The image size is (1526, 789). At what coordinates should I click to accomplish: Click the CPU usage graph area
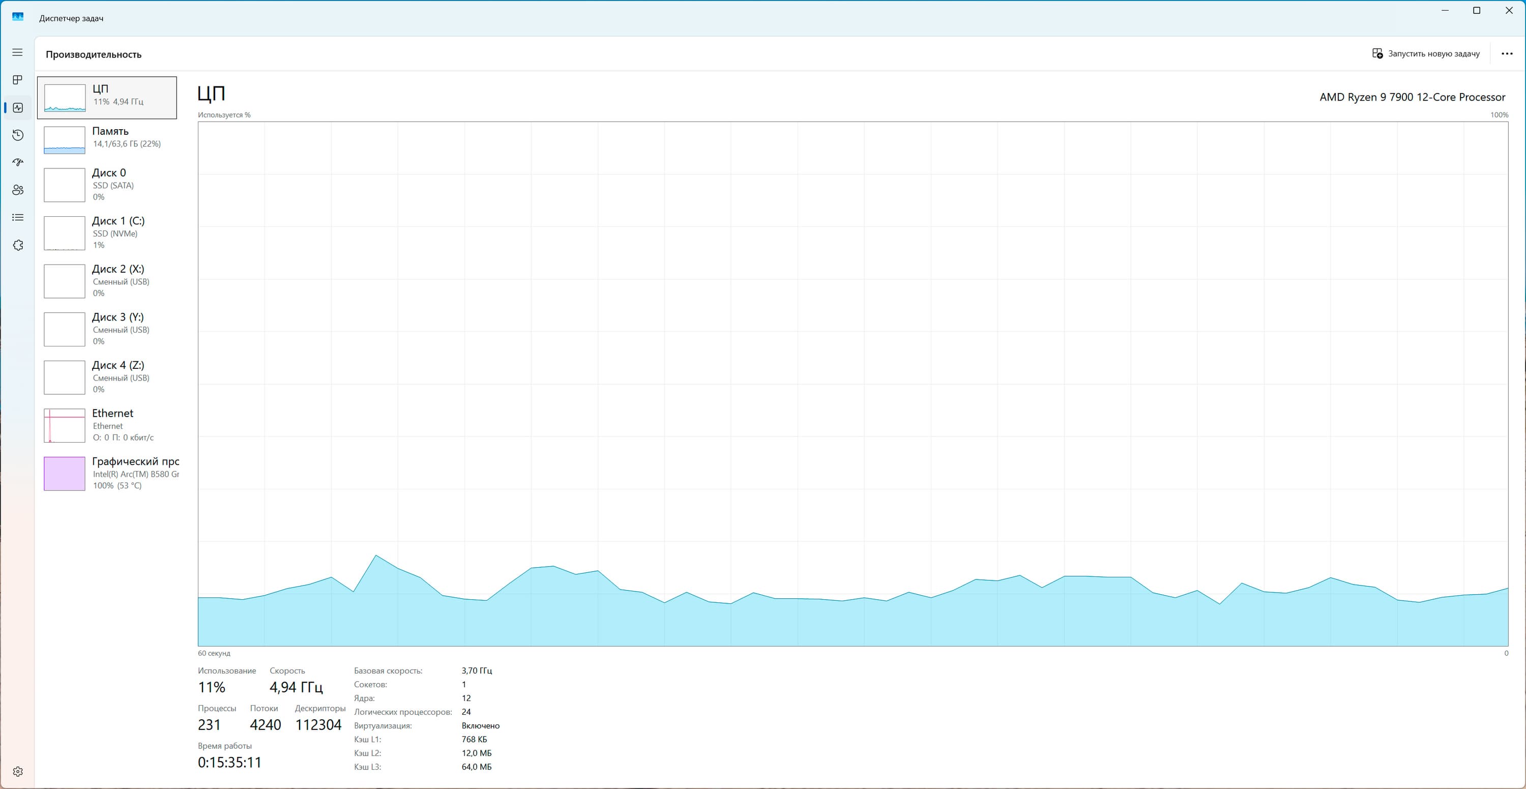pos(852,384)
